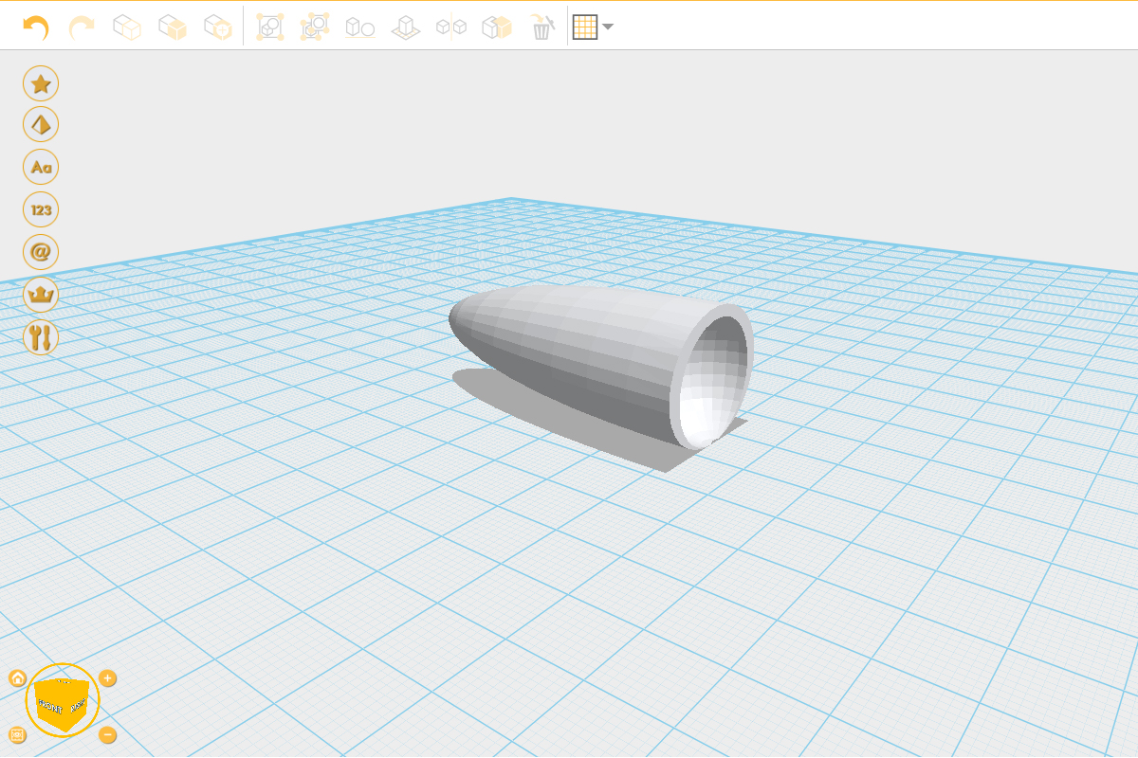The height and width of the screenshot is (758, 1138).
Task: Open the 123 numbers shape category
Action: (41, 209)
